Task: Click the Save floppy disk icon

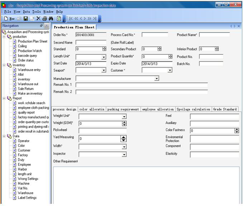Action: 25,19
